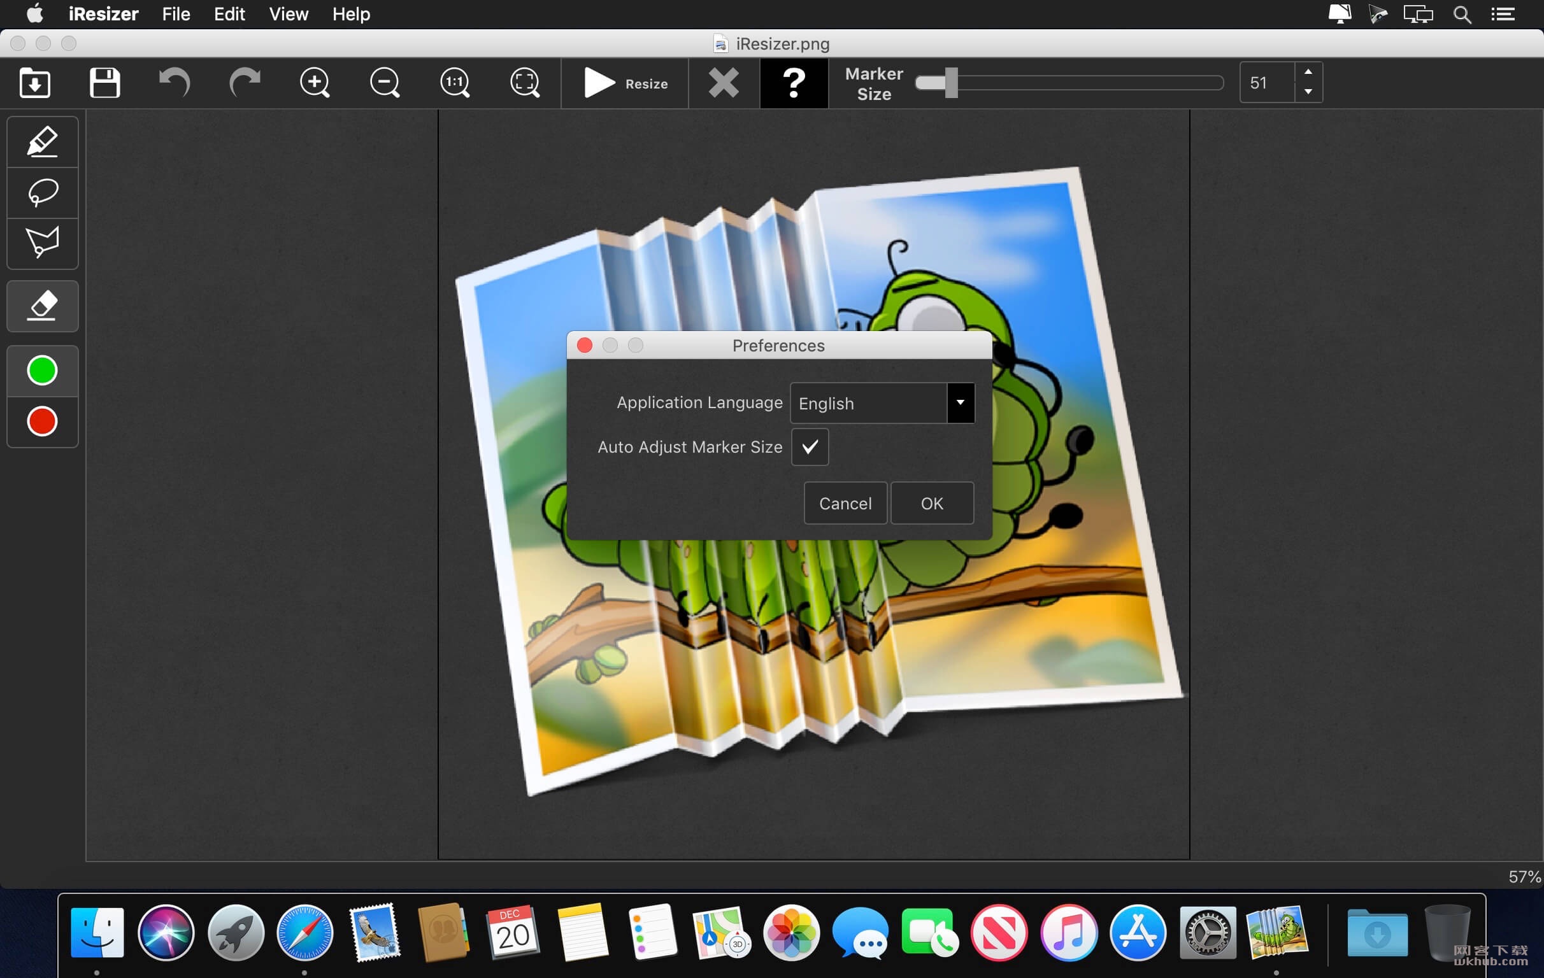Screen dimensions: 1544x978
Task: Select the Eraser tool
Action: [42, 306]
